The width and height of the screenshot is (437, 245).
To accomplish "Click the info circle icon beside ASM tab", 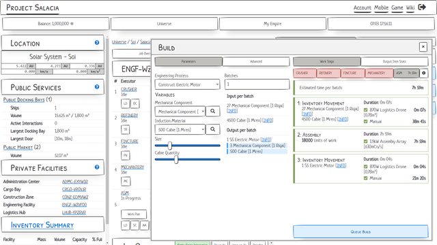I will coord(423,73).
